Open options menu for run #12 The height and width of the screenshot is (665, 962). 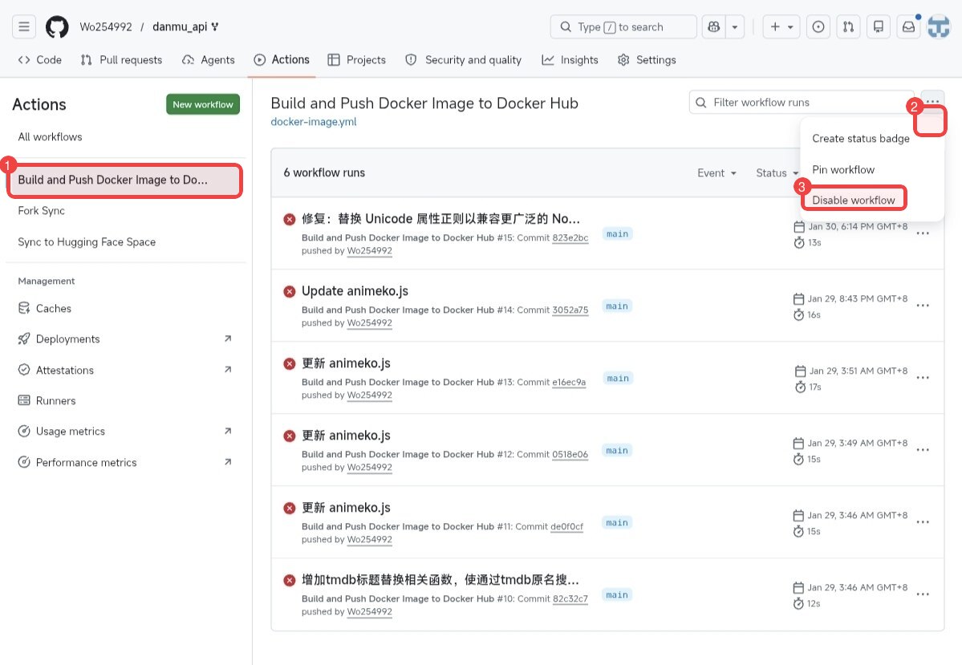click(923, 450)
